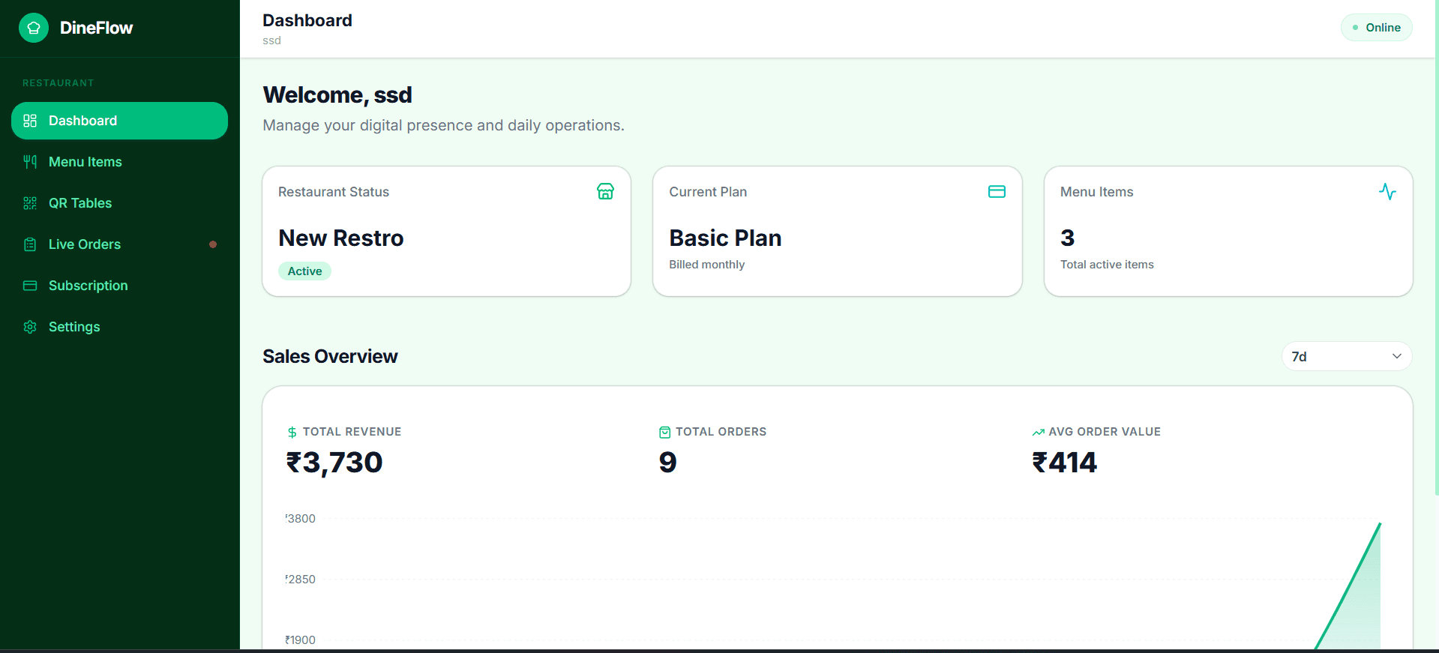Image resolution: width=1439 pixels, height=653 pixels.
Task: Open Settings via the gear icon
Action: click(x=29, y=326)
